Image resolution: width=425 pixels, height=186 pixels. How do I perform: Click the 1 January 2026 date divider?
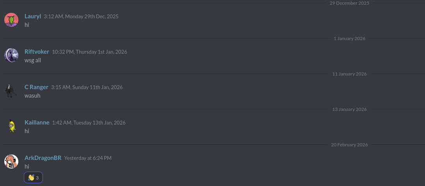(349, 39)
